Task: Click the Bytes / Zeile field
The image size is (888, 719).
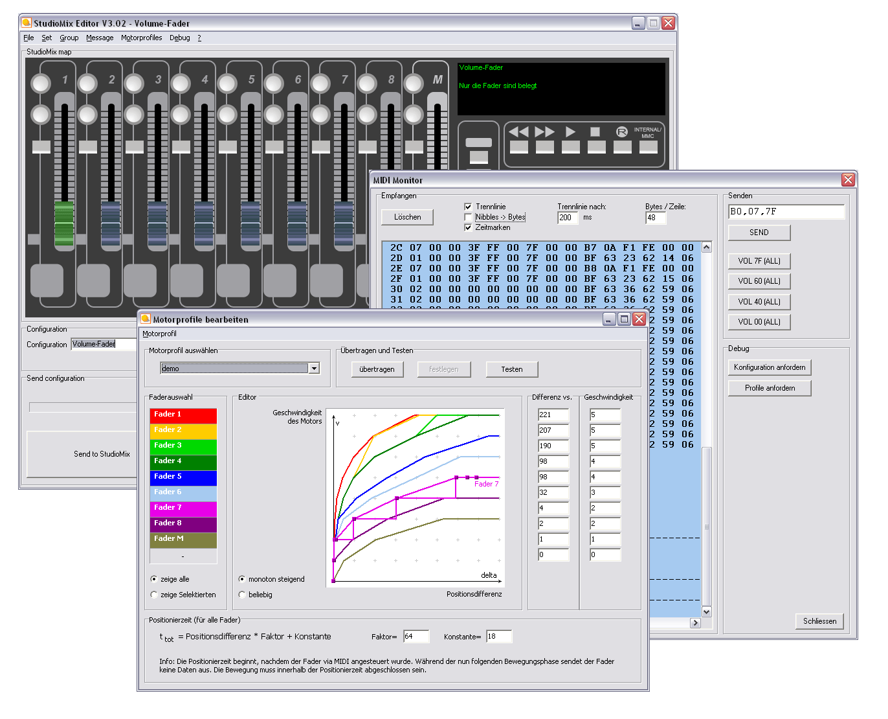Action: (x=656, y=218)
